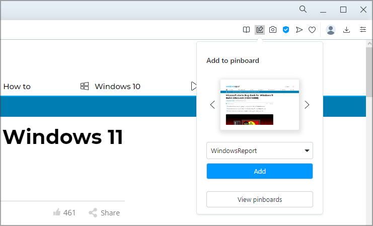The image size is (373, 226).
Task: Open the downloads icon
Action: coord(346,30)
